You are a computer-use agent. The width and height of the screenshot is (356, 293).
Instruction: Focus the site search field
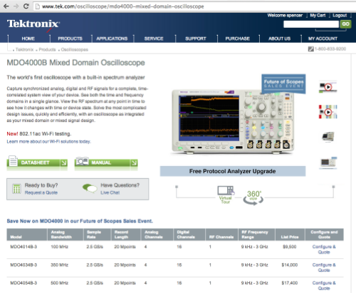pos(311,24)
